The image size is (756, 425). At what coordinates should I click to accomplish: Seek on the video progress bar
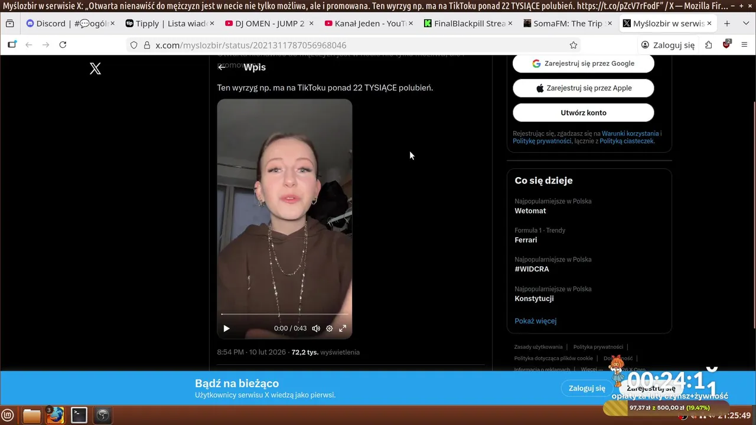pos(284,314)
